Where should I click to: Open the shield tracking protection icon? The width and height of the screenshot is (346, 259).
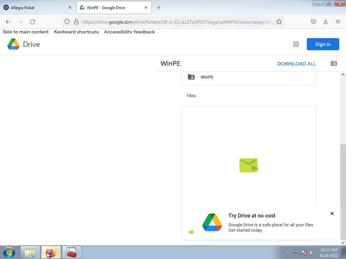pos(67,22)
